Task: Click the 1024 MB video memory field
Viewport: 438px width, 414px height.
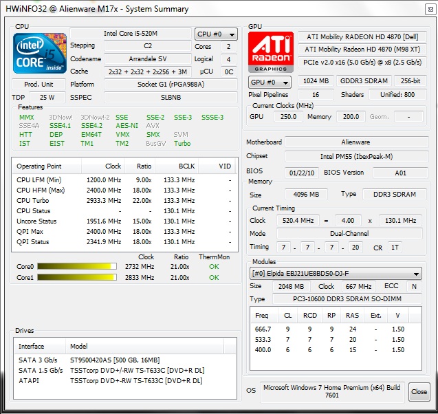Action: pyautogui.click(x=316, y=81)
